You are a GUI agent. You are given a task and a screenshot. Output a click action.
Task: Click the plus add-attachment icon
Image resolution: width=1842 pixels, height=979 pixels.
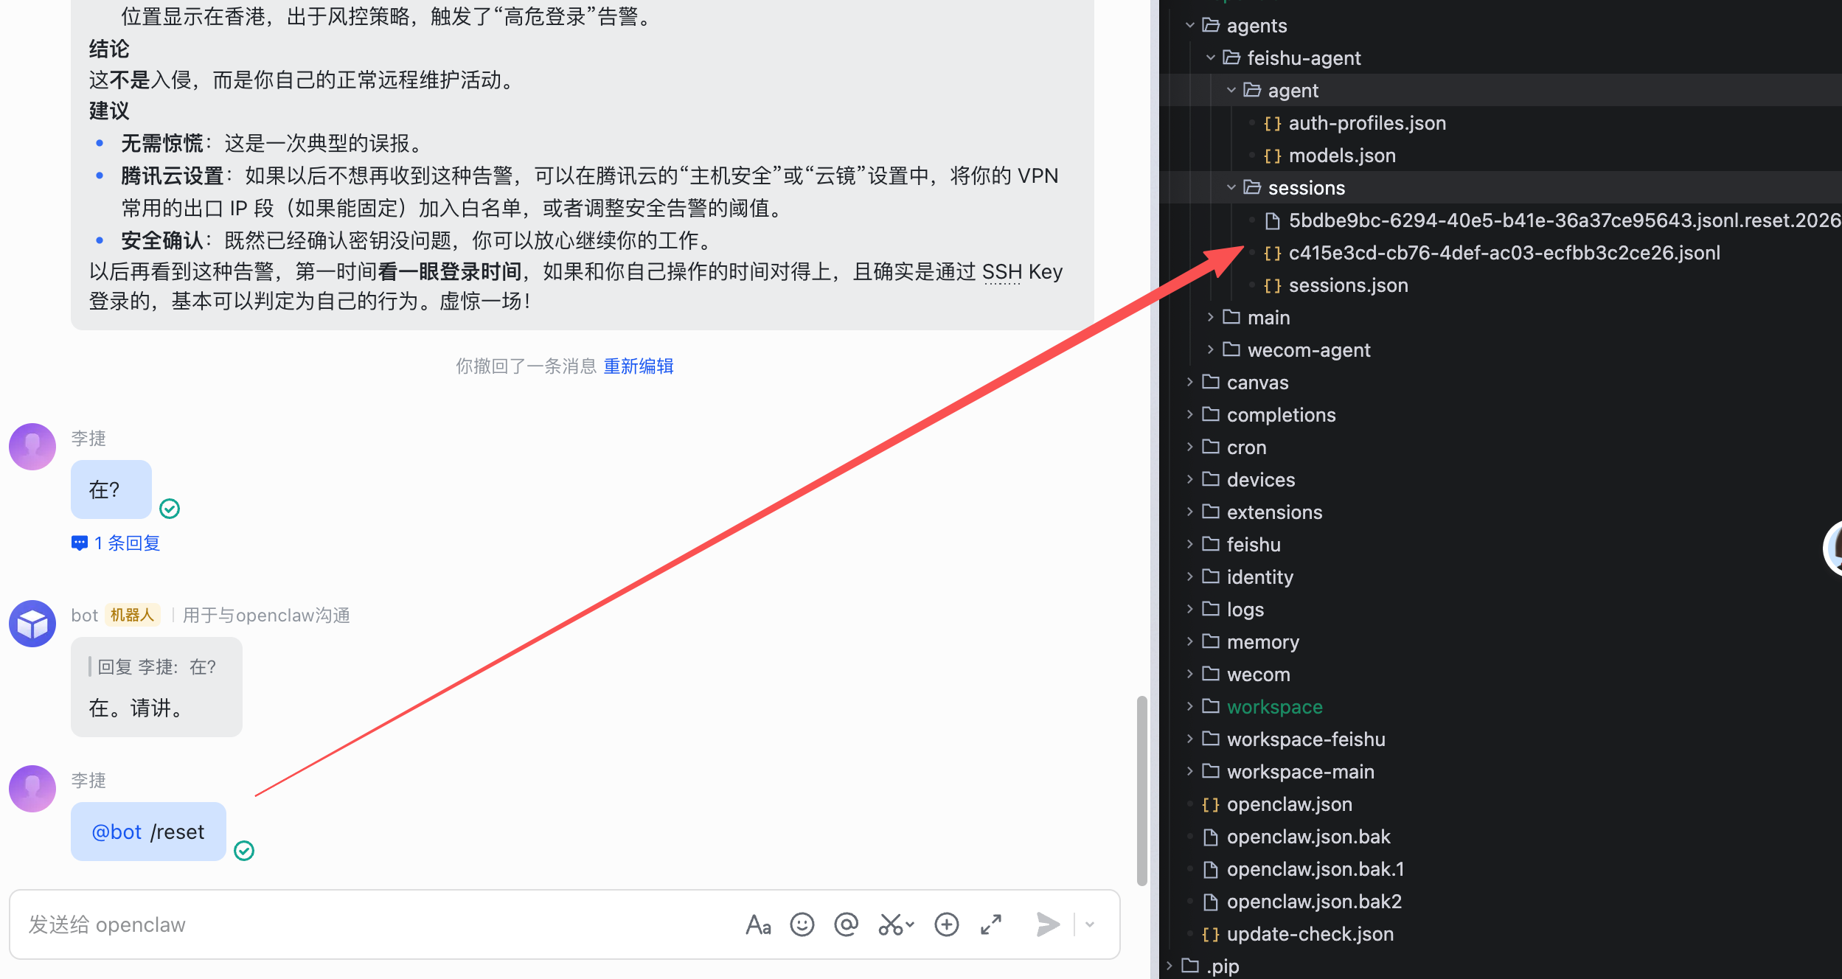pos(946,924)
